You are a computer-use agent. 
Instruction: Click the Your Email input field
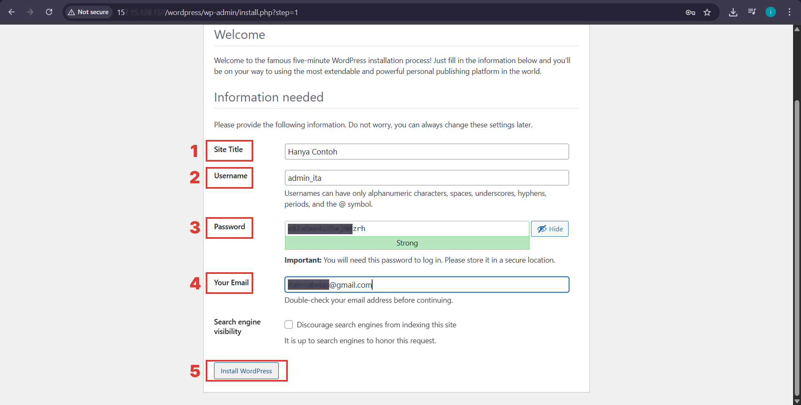click(x=427, y=284)
